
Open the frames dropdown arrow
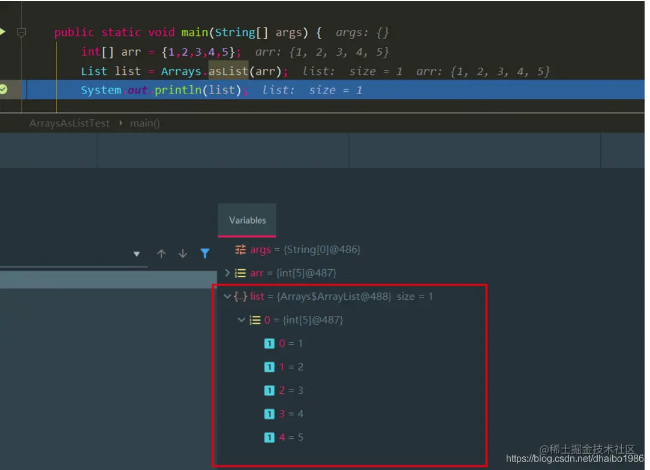click(137, 254)
